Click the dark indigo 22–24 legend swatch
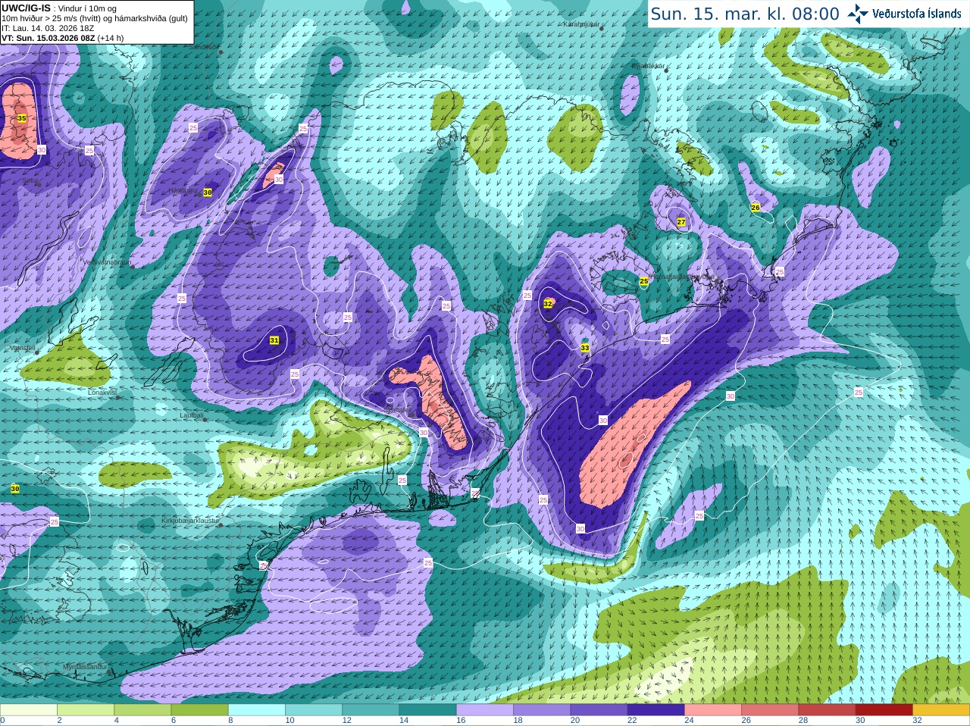Screen dimensions: 970x726 pyautogui.click(x=656, y=710)
